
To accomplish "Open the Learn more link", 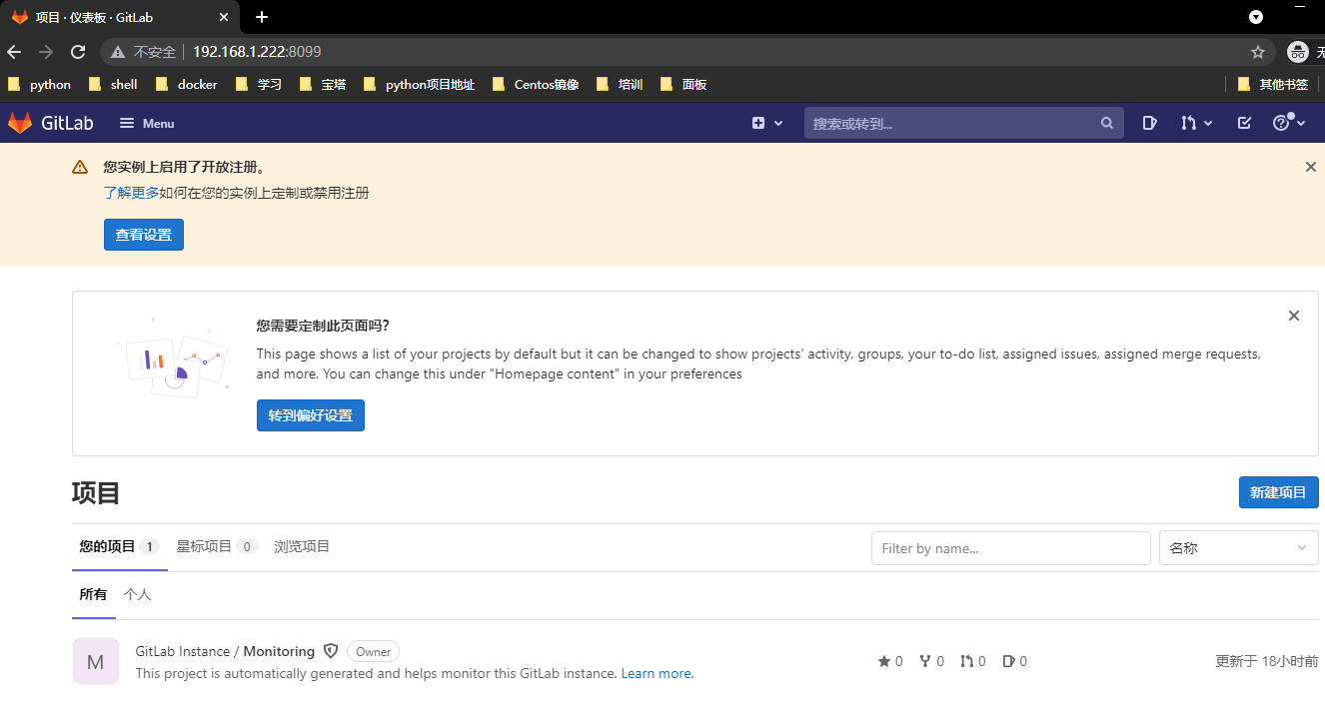I will tap(655, 672).
